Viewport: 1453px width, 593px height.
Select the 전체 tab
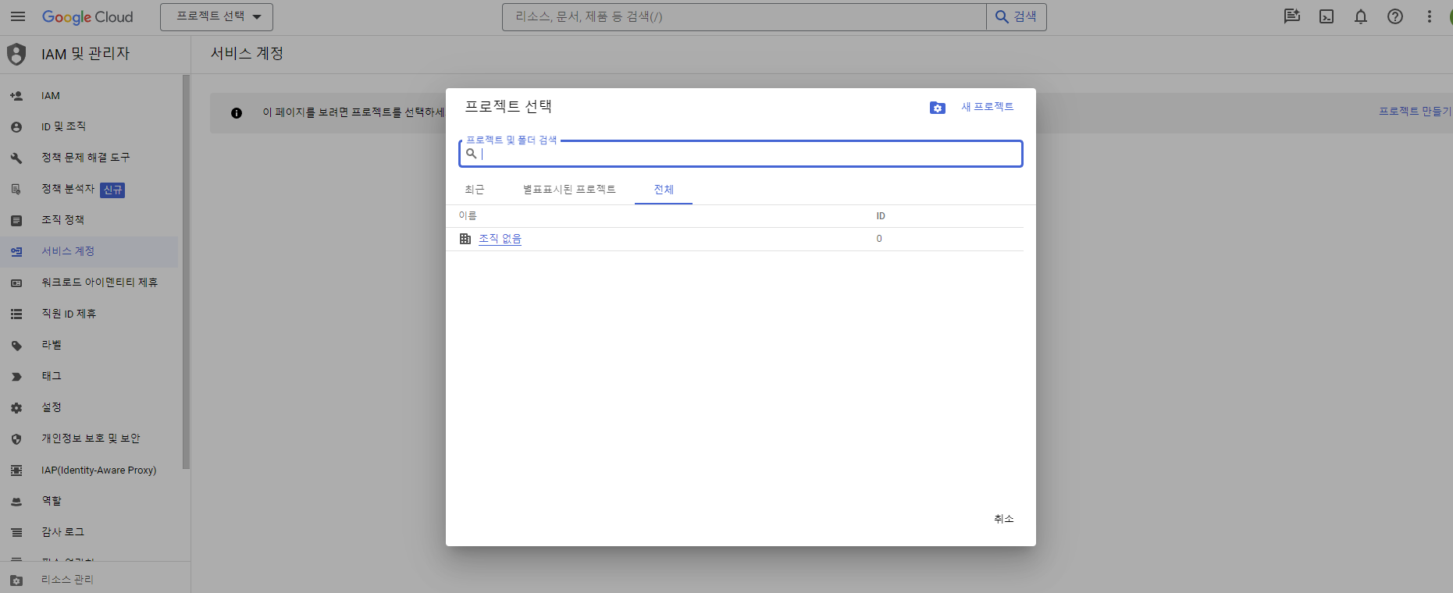click(664, 190)
